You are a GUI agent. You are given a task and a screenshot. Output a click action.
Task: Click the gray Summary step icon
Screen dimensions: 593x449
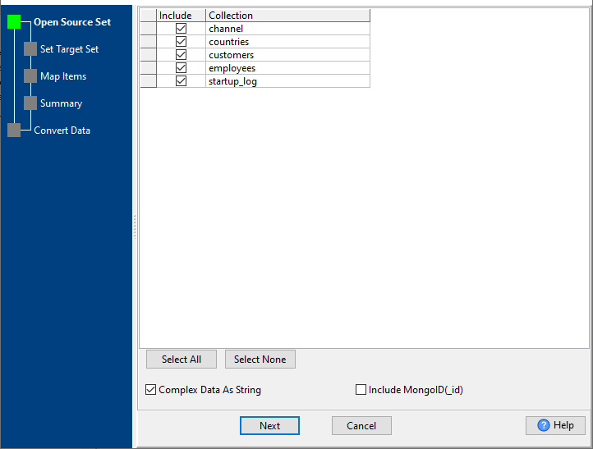[30, 103]
